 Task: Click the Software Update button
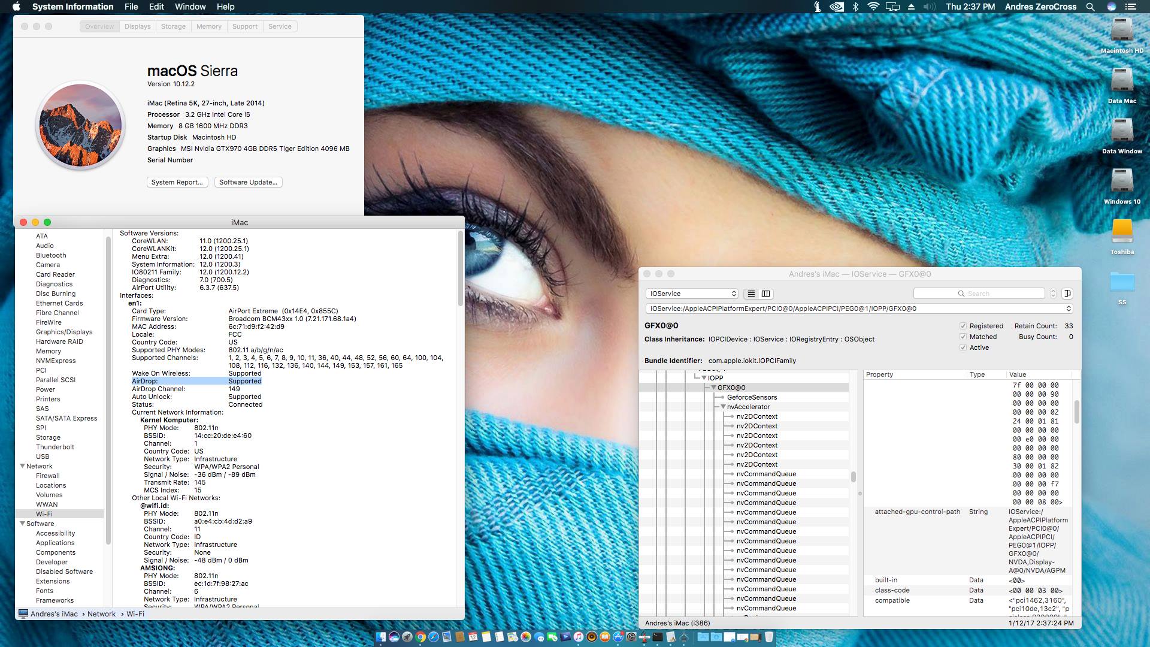[x=248, y=182]
